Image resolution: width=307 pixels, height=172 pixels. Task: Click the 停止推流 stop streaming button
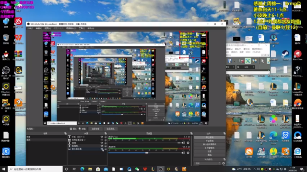pos(210,137)
